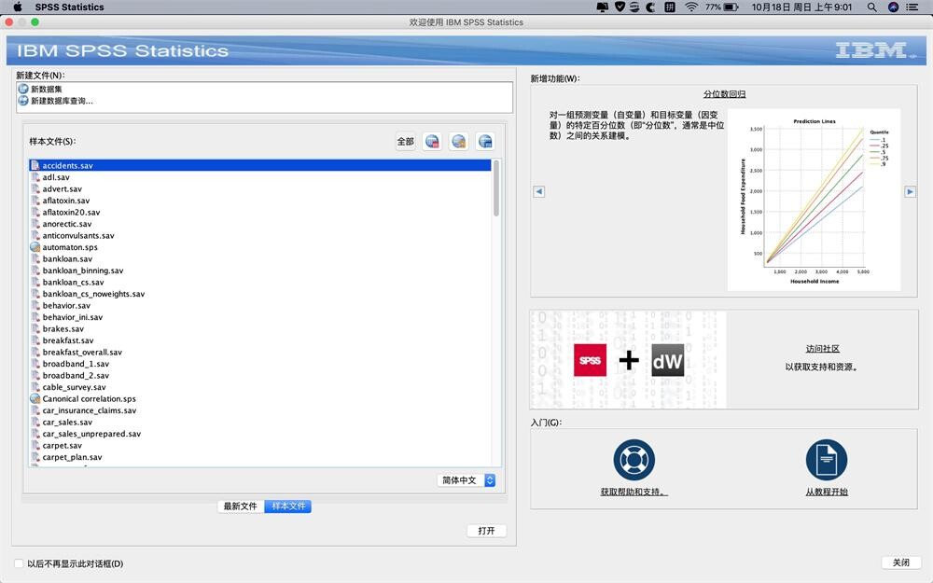This screenshot has width=933, height=583.
Task: Click the new dataset globe icon
Action: coord(23,89)
